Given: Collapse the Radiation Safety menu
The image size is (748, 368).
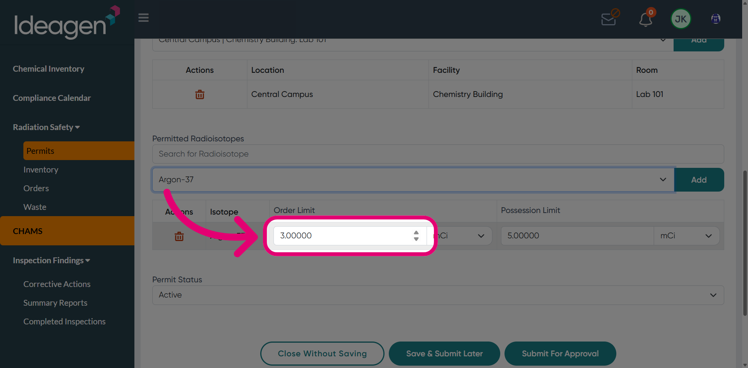Looking at the screenshot, I should [x=46, y=127].
